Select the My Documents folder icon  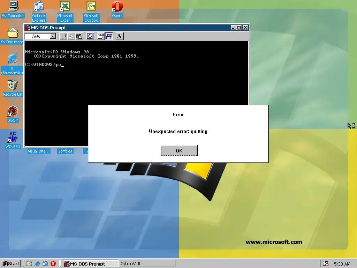(x=12, y=36)
